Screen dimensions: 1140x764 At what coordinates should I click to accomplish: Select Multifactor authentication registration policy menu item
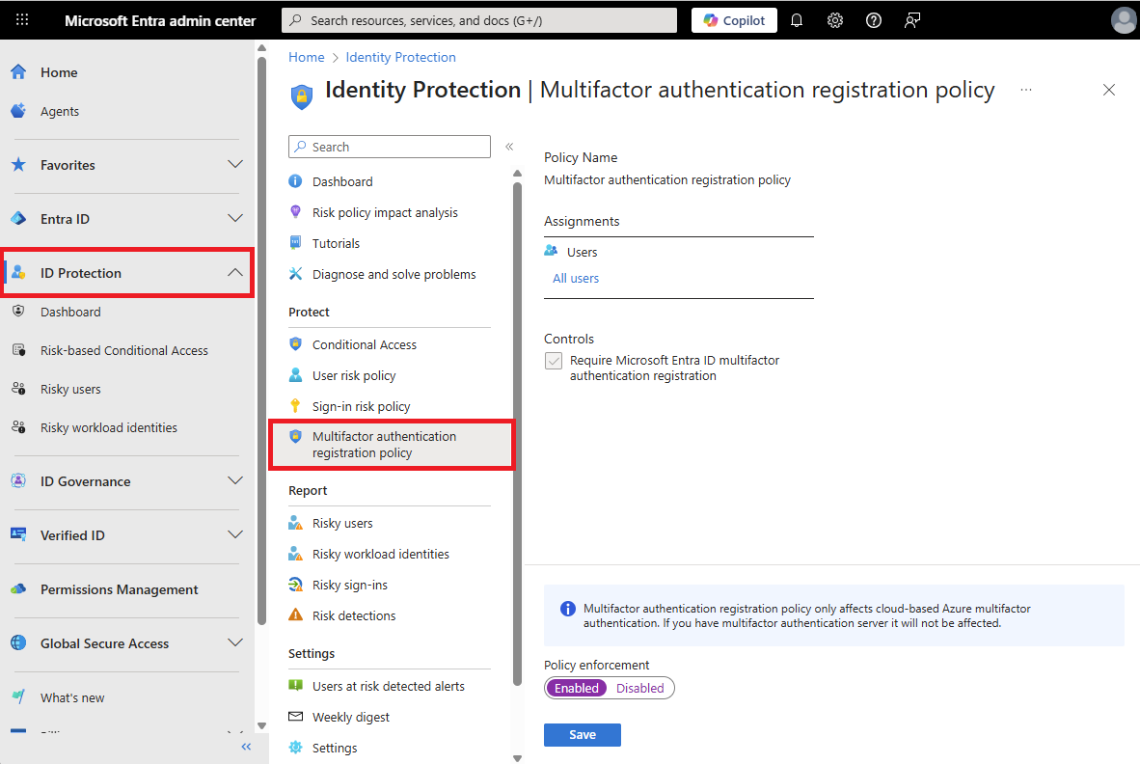pyautogui.click(x=392, y=444)
